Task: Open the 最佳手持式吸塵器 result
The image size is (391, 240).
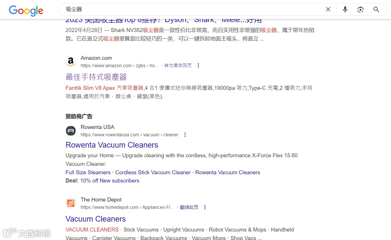Action: pyautogui.click(x=96, y=77)
